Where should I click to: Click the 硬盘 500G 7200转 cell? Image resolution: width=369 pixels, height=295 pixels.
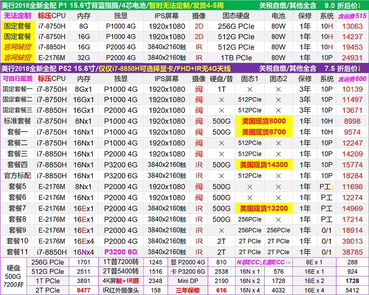pyautogui.click(x=13, y=276)
